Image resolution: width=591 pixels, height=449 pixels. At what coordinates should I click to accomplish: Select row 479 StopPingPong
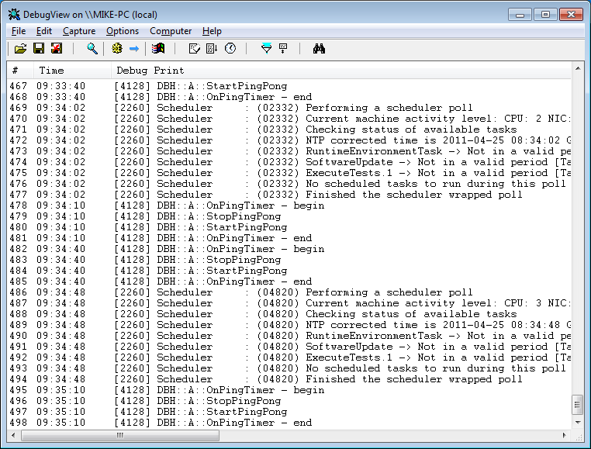click(x=289, y=216)
